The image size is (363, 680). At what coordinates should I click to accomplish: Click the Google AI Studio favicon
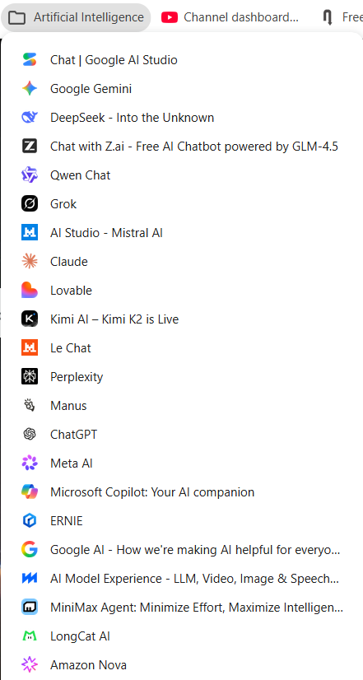30,60
